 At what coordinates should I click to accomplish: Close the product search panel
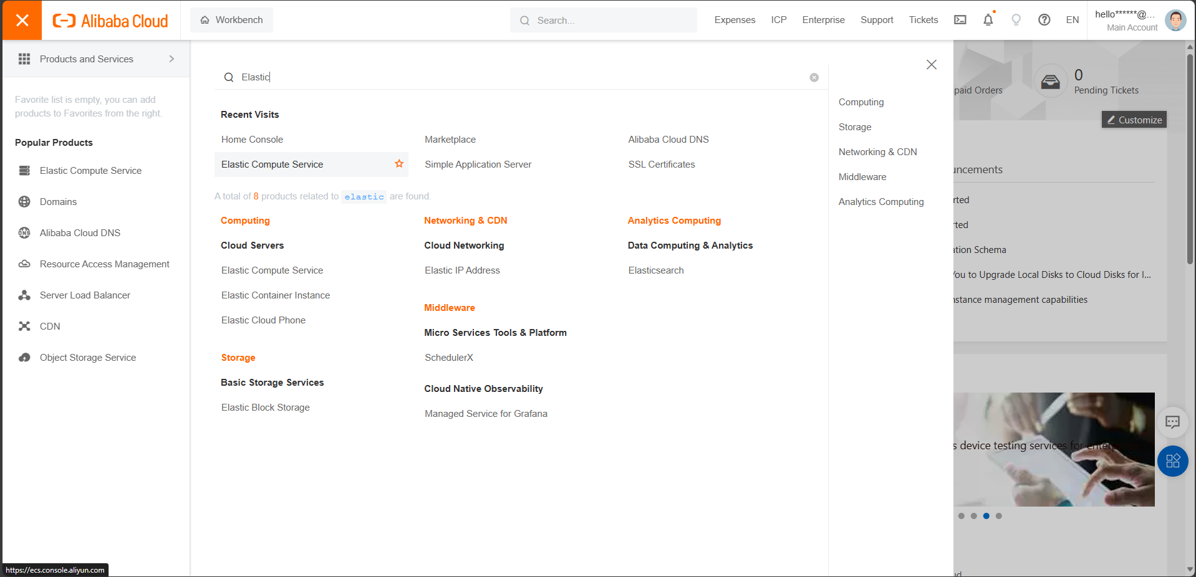(x=932, y=65)
